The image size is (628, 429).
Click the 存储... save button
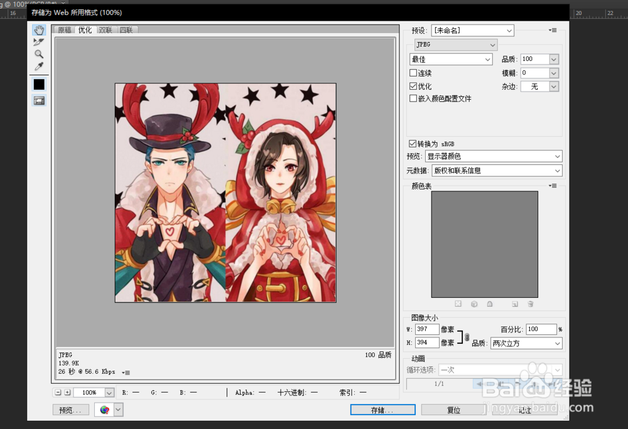click(x=382, y=410)
